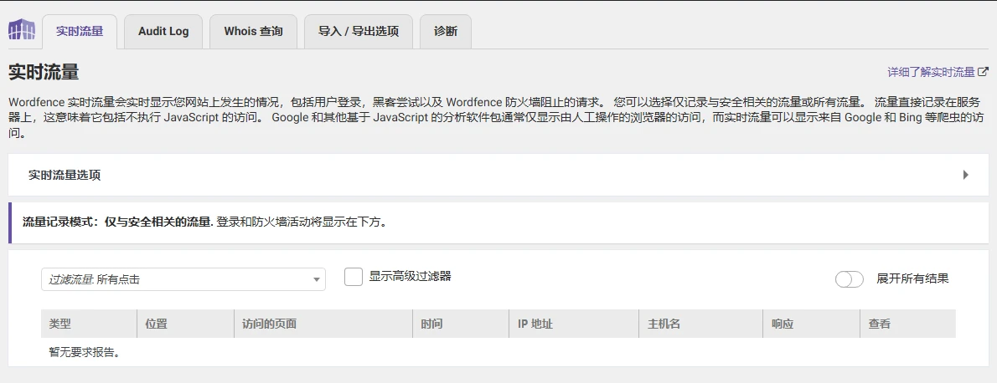The image size is (997, 383).
Task: Click the Wordfence logo icon
Action: pyautogui.click(x=22, y=29)
